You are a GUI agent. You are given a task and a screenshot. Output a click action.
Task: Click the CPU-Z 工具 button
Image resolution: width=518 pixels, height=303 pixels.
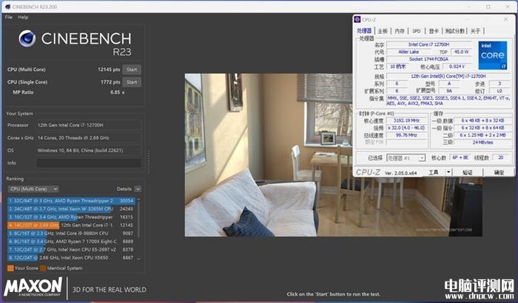pos(434,172)
